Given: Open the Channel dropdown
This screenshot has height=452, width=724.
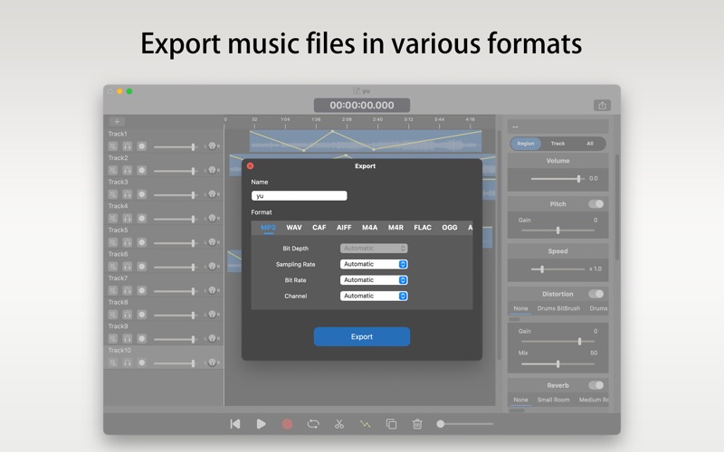Looking at the screenshot, I should click(x=374, y=297).
